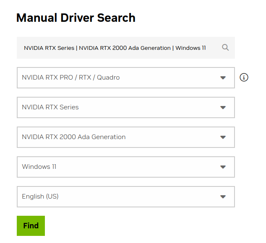
Task: Choose a different language than English (US)
Action: (x=126, y=196)
